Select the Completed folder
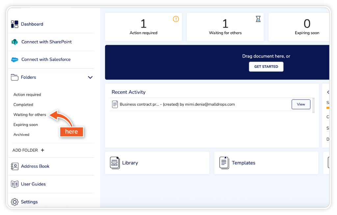337x215 pixels. pos(23,105)
